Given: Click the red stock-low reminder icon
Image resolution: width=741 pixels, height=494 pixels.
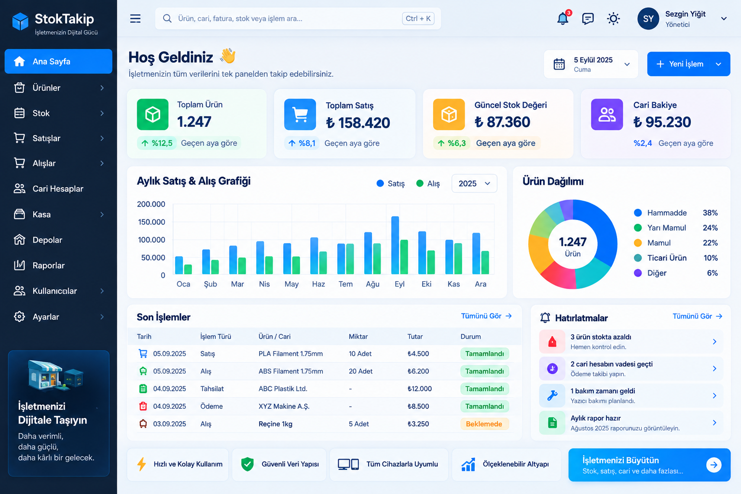Looking at the screenshot, I should click(552, 342).
